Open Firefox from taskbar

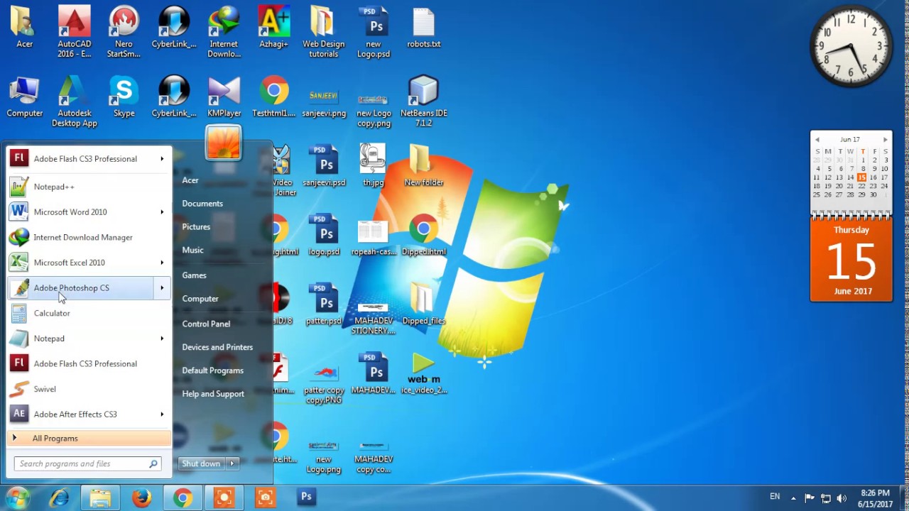click(141, 498)
